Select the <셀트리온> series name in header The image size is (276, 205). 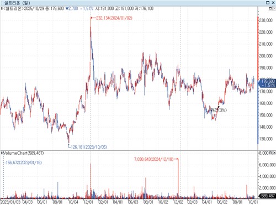click(13, 8)
